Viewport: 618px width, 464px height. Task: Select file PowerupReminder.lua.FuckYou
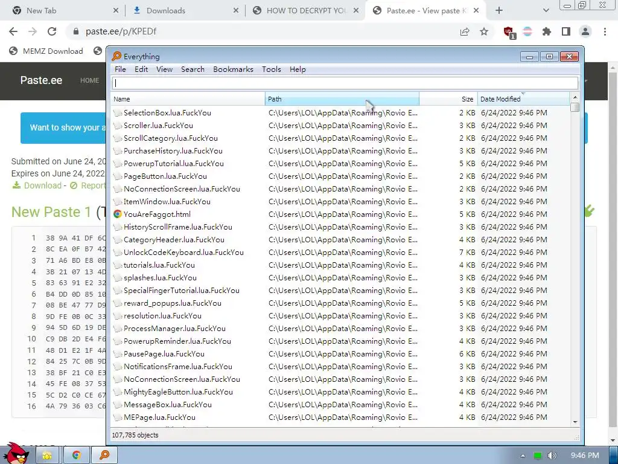click(x=177, y=341)
